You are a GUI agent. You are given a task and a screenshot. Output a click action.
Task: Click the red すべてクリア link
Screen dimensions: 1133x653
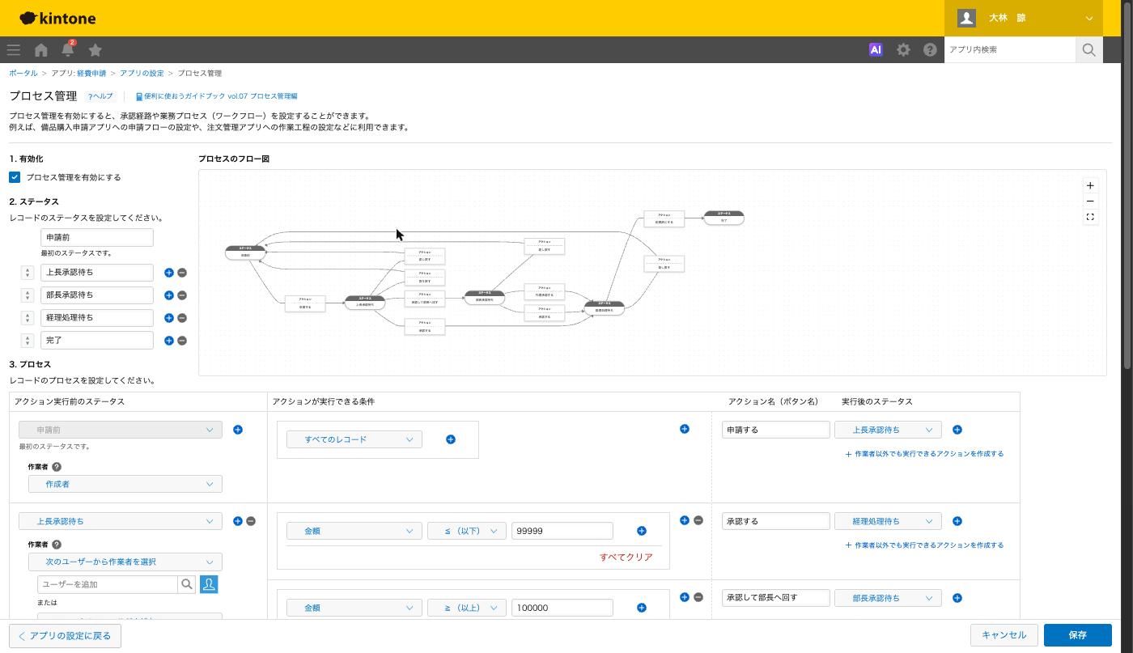(x=626, y=558)
